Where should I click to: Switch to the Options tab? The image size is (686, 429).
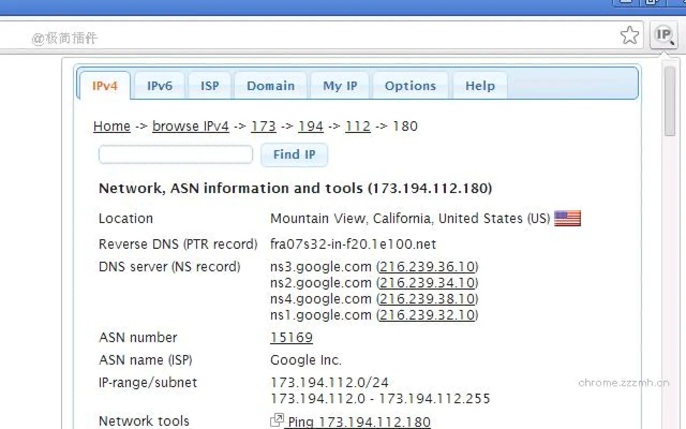coord(410,86)
